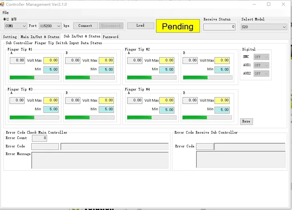
Task: Open the AUX2 OFF dropdown
Action: (x=261, y=74)
